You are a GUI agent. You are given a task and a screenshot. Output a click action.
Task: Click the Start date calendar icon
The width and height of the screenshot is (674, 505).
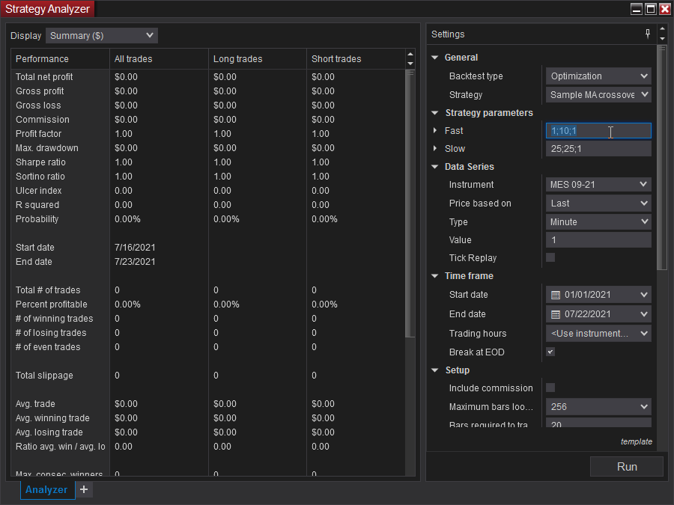point(555,295)
